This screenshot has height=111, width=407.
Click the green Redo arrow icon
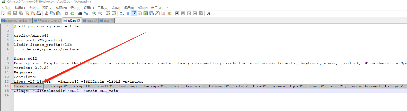[x=72, y=13]
